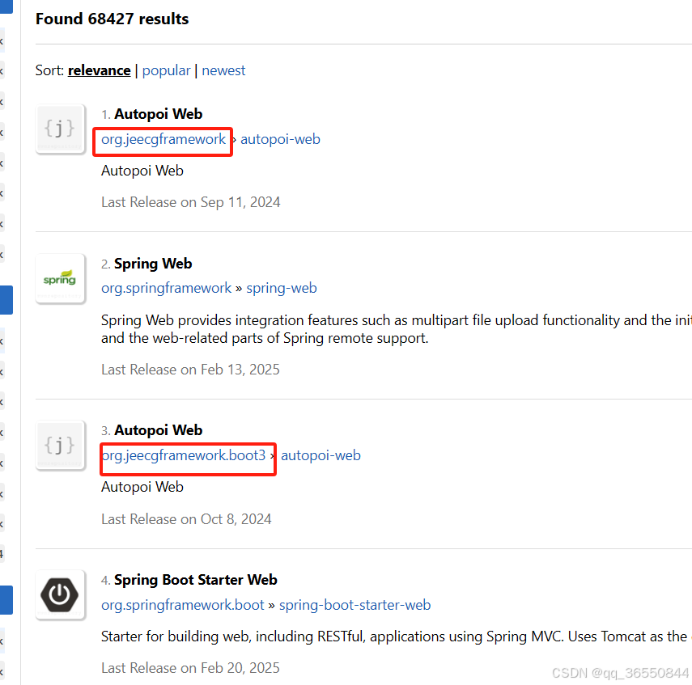Open the spring-web artifact link
This screenshot has width=692, height=685.
pyautogui.click(x=282, y=288)
